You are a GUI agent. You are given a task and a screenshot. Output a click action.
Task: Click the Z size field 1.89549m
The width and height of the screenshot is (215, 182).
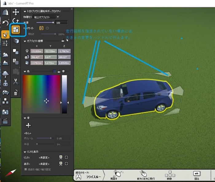click(64, 63)
